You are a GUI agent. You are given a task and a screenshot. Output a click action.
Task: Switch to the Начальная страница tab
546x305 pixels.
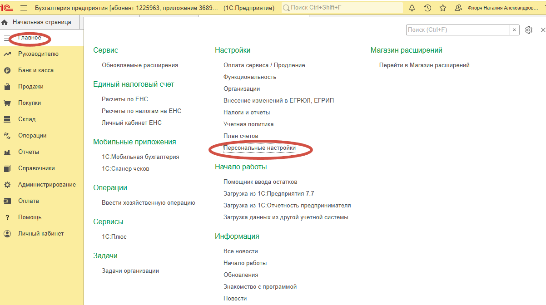click(41, 22)
